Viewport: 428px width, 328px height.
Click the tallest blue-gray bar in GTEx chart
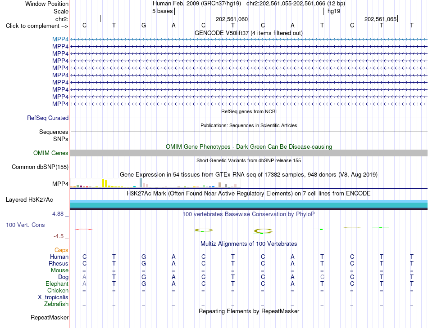(x=141, y=182)
